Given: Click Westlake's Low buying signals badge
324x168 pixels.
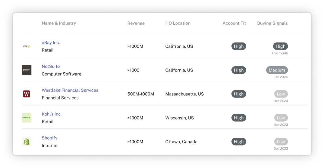Looking at the screenshot, I should pos(281,94).
